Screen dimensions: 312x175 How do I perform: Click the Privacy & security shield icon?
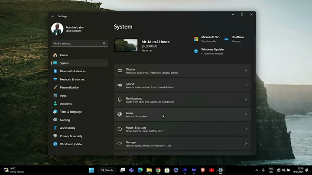point(55,136)
